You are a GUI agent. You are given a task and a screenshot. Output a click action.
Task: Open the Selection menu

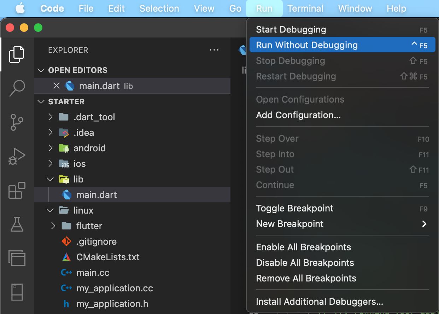(159, 8)
